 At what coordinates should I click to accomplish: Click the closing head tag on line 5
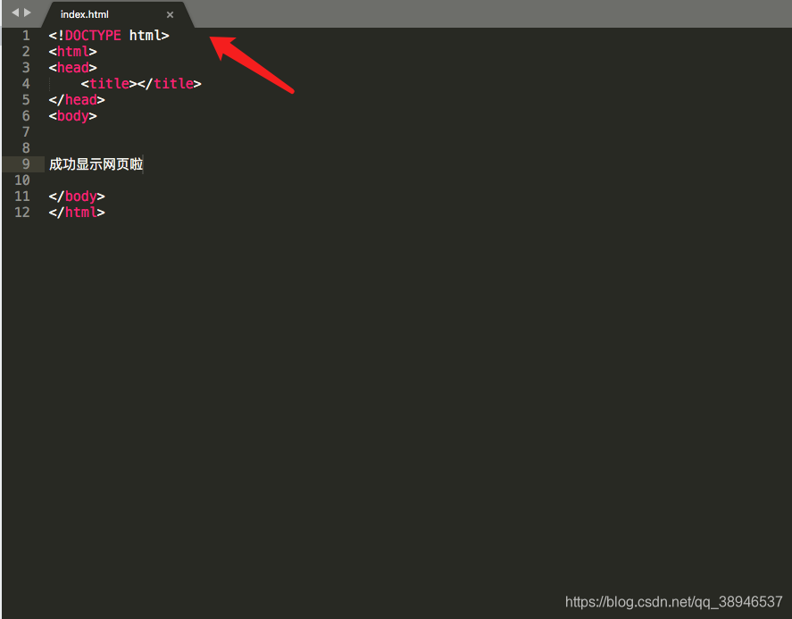coord(77,99)
